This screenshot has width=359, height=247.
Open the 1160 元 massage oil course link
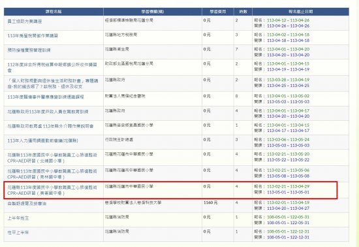(x=27, y=203)
